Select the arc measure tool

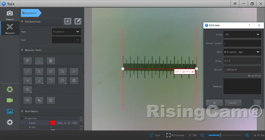(x=51, y=81)
